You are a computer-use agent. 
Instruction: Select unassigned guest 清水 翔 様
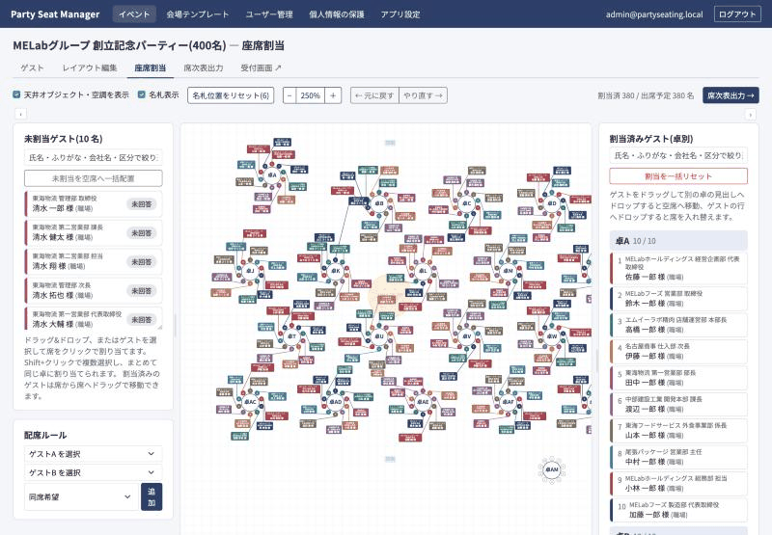pos(93,261)
